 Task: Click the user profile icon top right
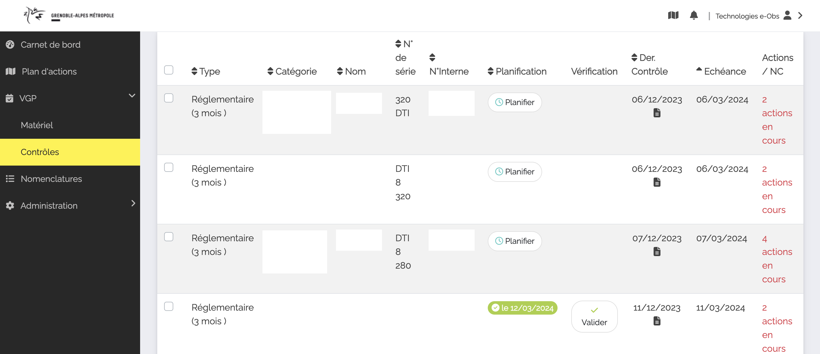click(x=788, y=15)
